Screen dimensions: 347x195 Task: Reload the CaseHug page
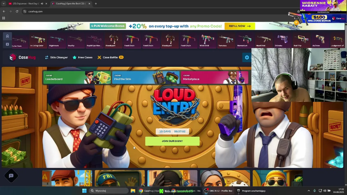point(17,11)
